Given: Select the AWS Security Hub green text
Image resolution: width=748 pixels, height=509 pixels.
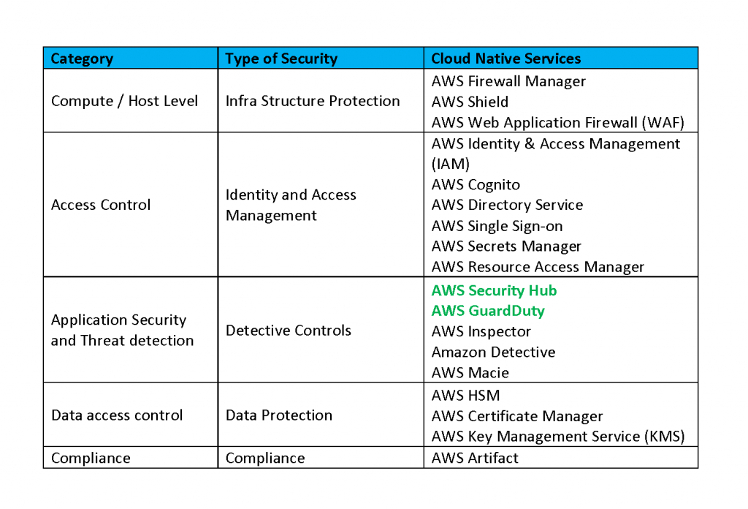Looking at the screenshot, I should pyautogui.click(x=494, y=290).
